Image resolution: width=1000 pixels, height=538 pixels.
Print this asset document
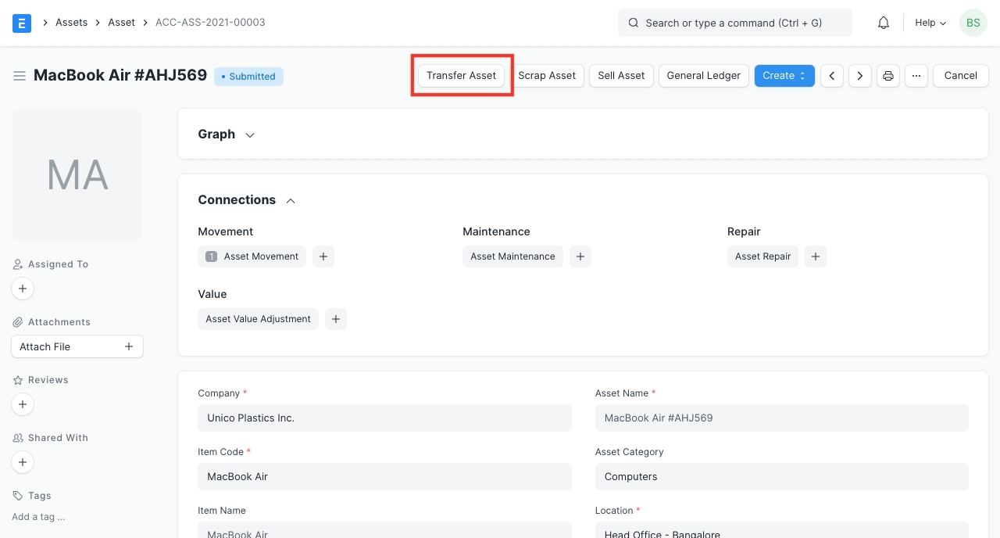(x=887, y=76)
